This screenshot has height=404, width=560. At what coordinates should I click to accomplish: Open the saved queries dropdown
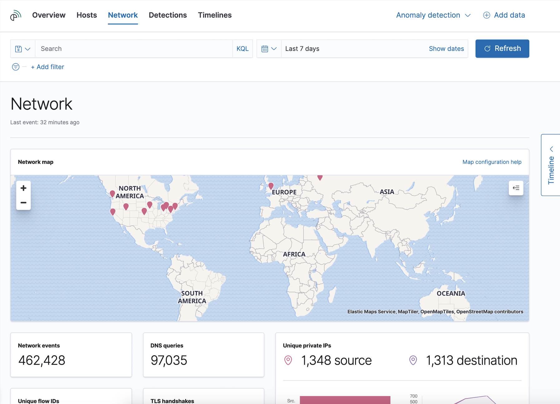click(x=23, y=49)
